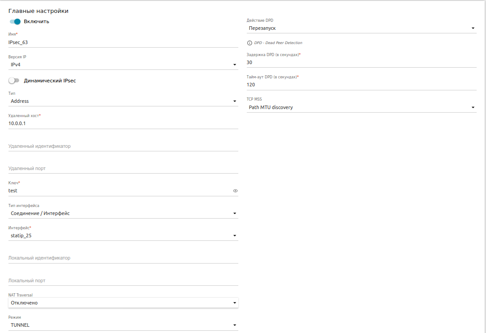Toggle the Включить switch
The width and height of the screenshot is (486, 333).
15,21
